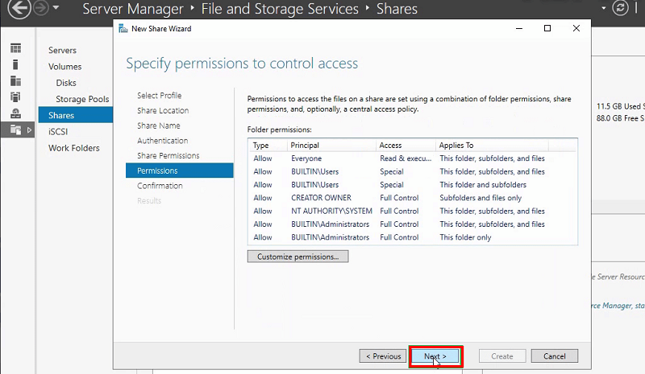Go to Share Name wizard step
The image size is (645, 374).
[158, 125]
